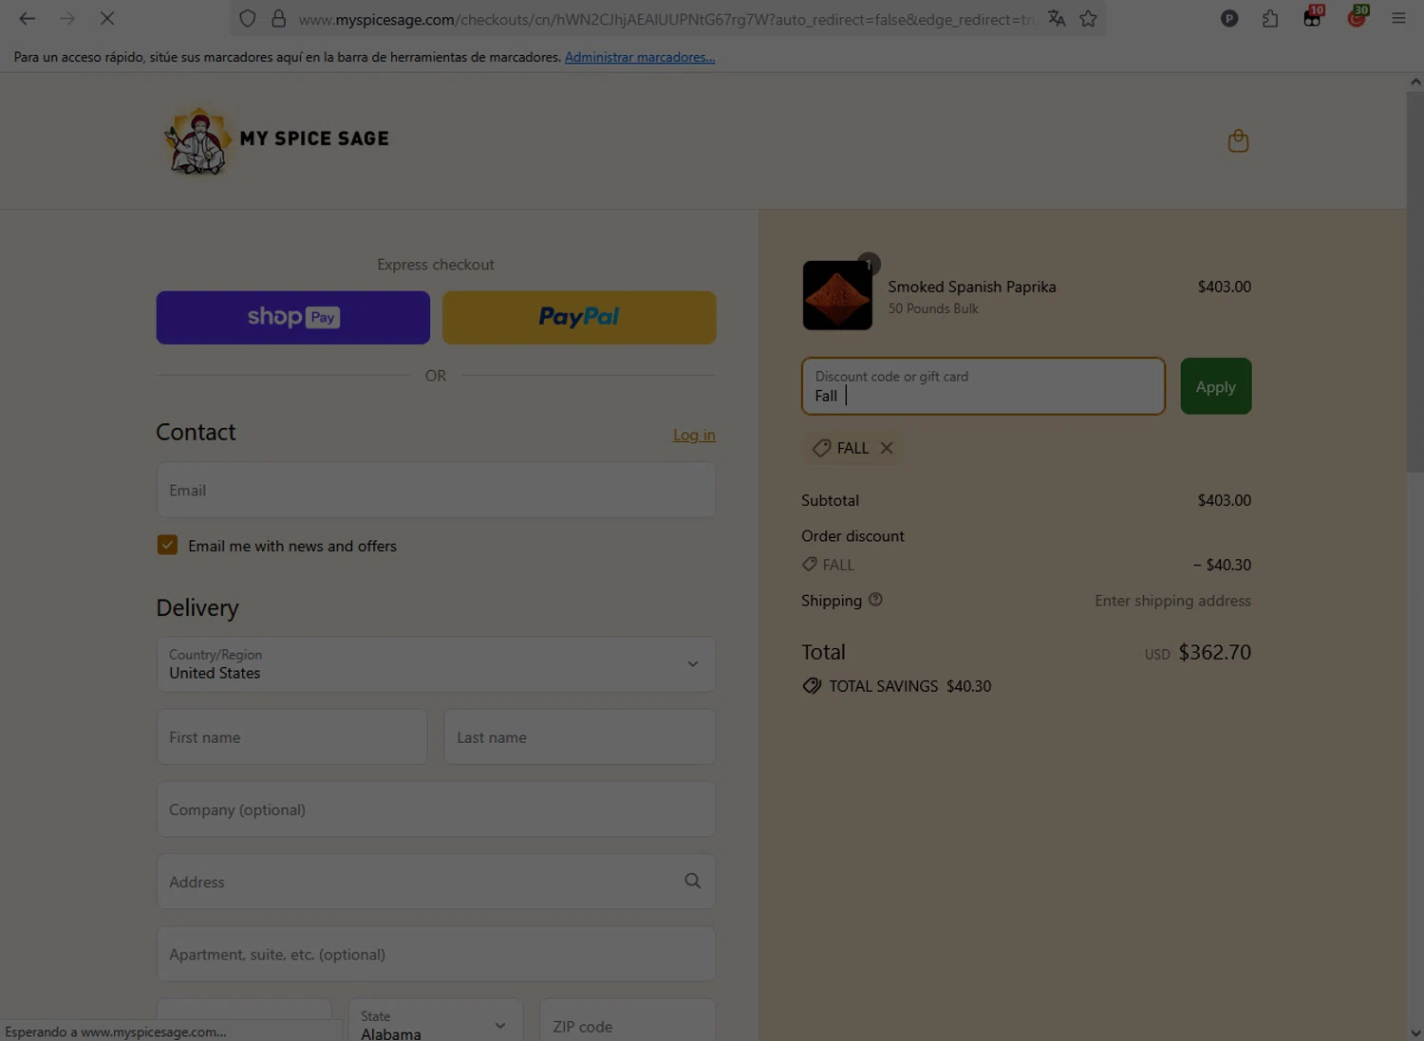
Task: Open the shopping bag cart icon
Action: point(1238,140)
